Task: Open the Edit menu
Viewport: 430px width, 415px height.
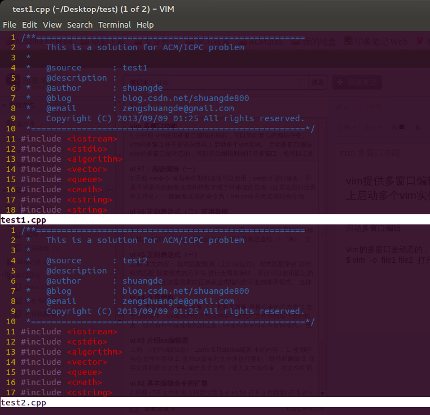Action: pos(29,25)
